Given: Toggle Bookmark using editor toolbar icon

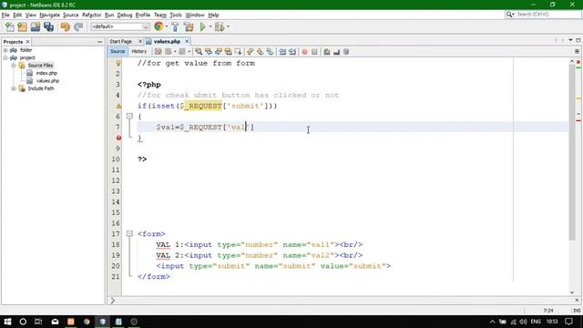Looking at the screenshot, I should pos(271,52).
